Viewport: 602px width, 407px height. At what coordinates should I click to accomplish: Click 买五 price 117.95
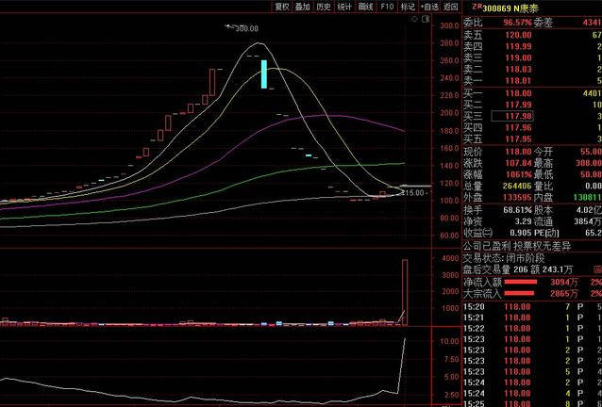518,139
